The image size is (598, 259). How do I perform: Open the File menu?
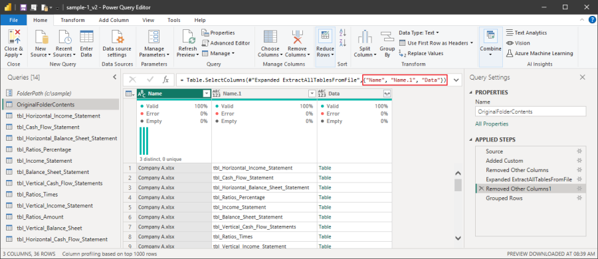13,20
